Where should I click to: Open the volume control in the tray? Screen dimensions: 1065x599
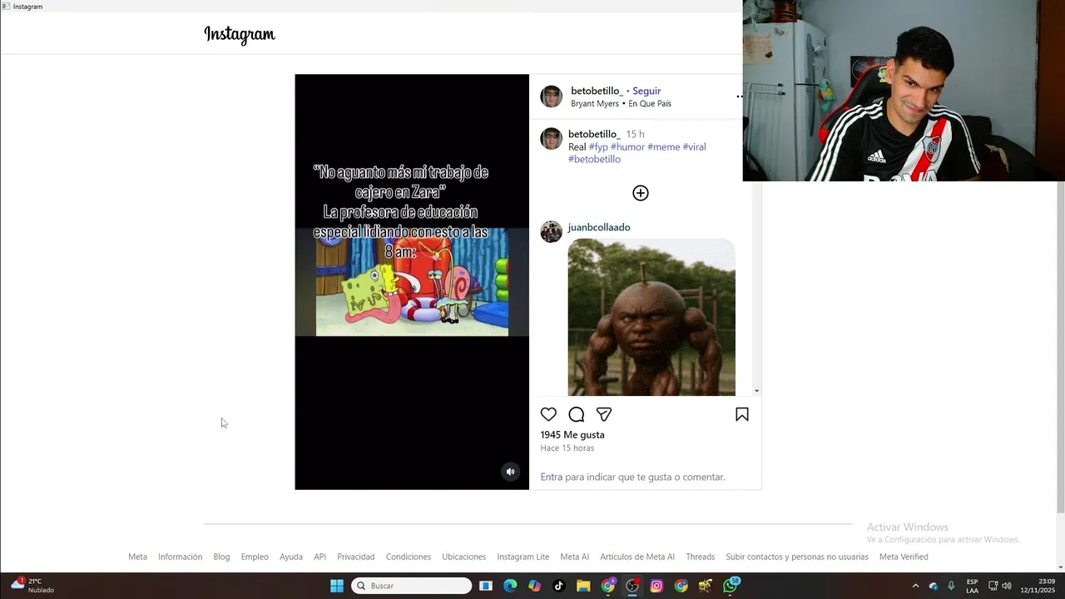(x=1007, y=586)
